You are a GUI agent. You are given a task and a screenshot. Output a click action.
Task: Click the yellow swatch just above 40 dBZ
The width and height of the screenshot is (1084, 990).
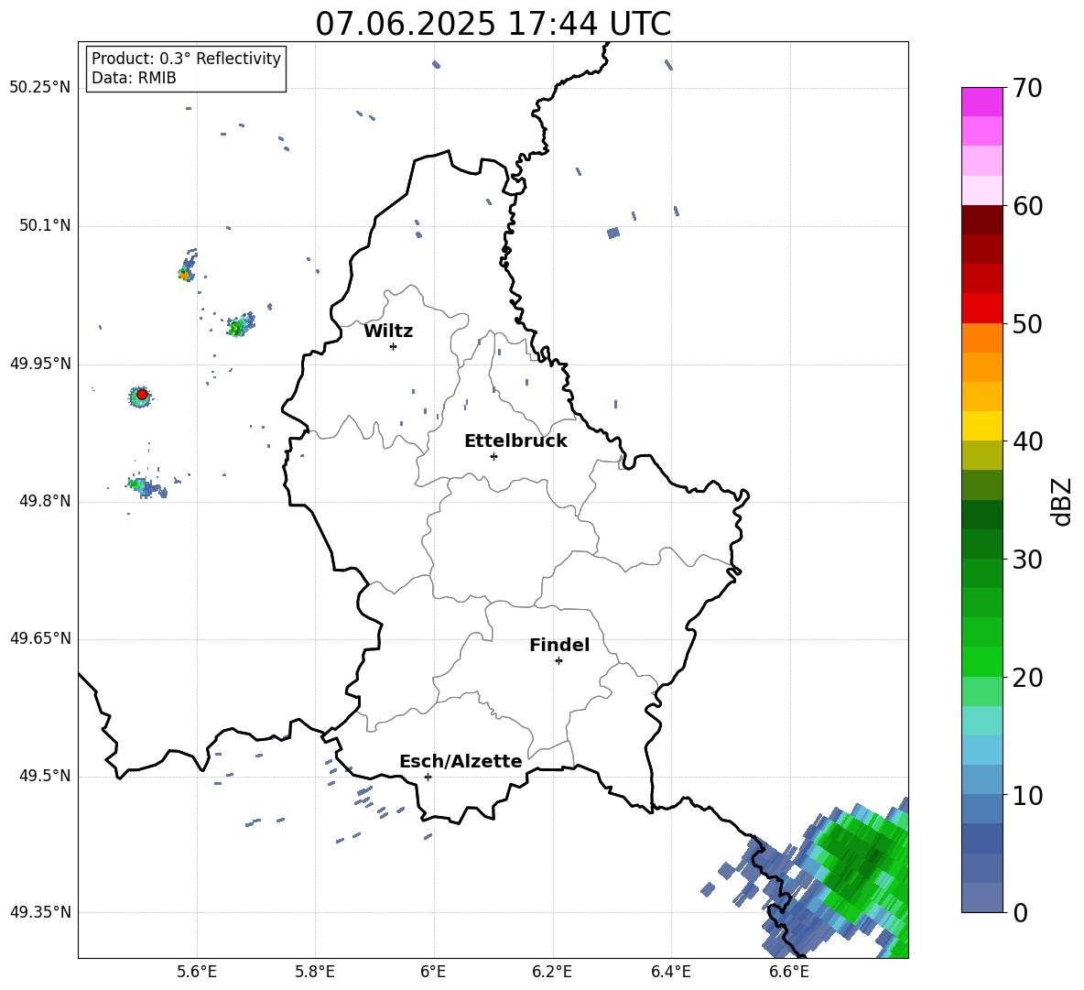tap(981, 426)
